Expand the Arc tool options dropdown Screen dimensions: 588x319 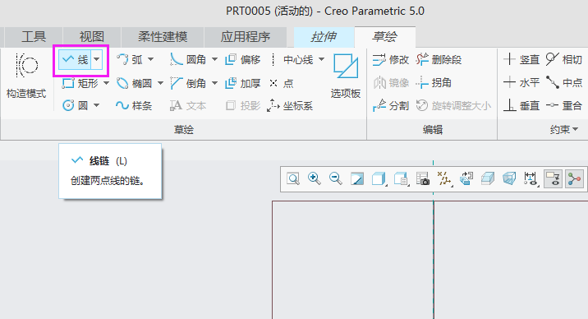pos(151,59)
